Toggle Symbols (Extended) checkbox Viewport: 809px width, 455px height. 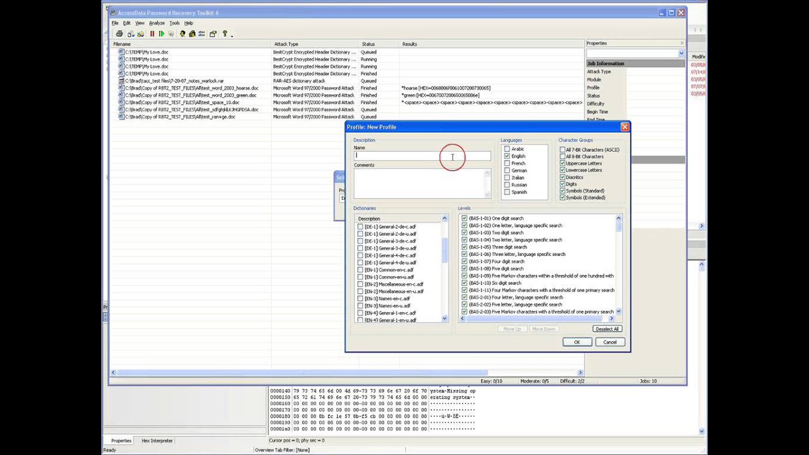(x=563, y=198)
